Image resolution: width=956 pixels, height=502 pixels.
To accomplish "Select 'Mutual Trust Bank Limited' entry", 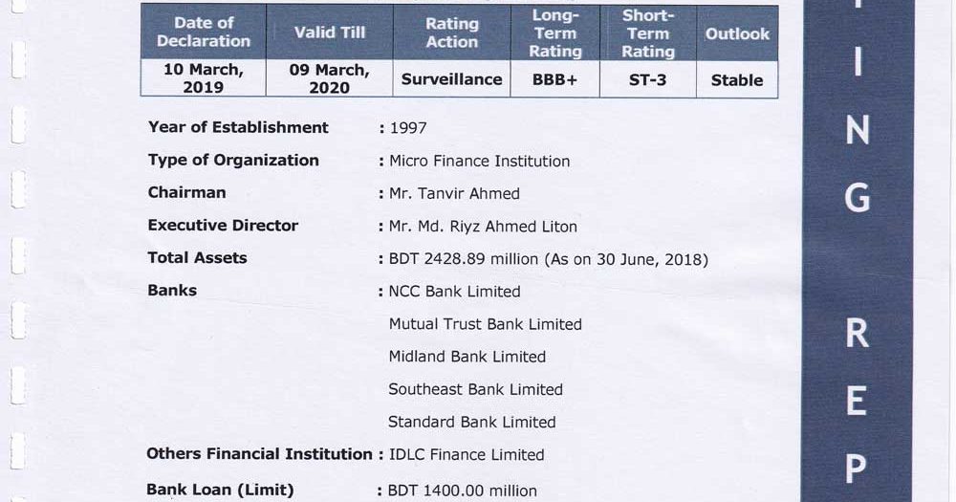I will 486,324.
